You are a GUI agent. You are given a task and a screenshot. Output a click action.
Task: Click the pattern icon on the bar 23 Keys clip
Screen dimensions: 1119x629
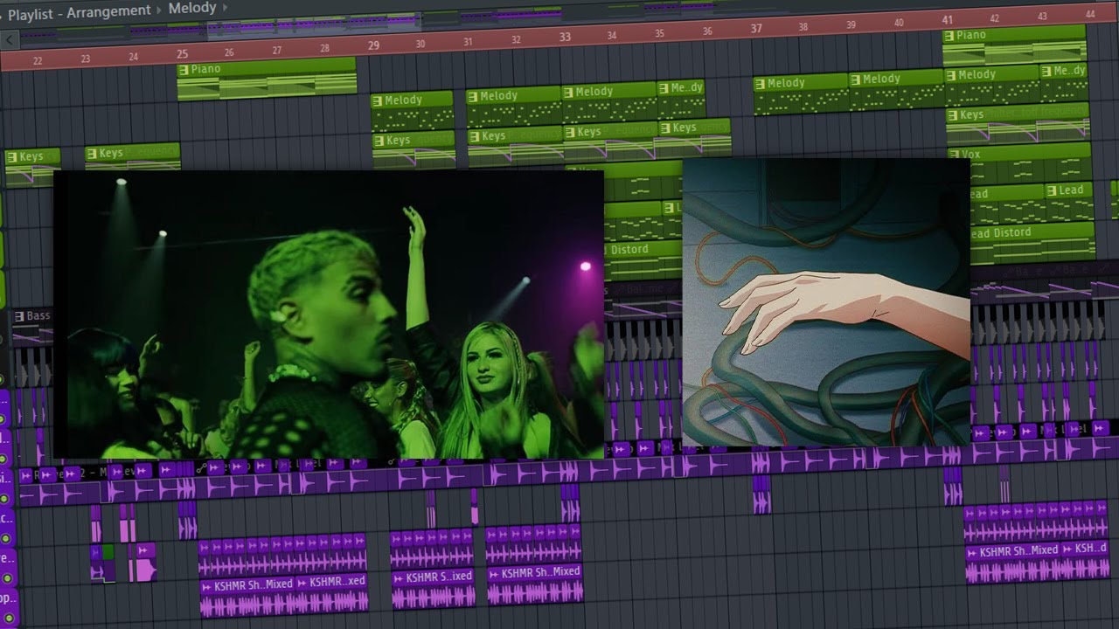[91, 154]
